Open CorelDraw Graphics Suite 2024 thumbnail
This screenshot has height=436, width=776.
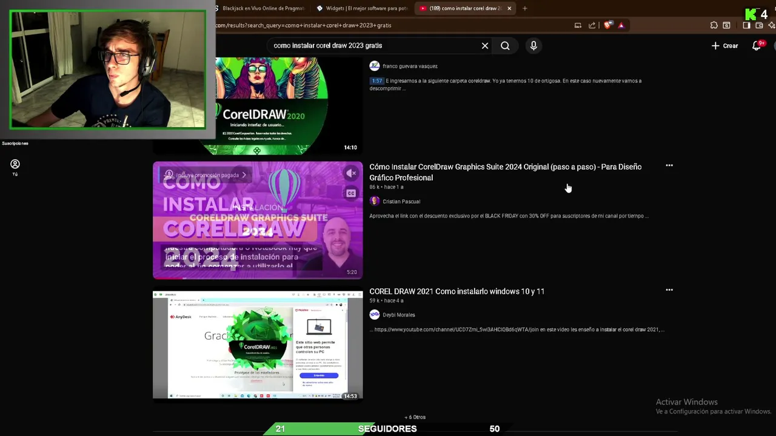click(258, 220)
